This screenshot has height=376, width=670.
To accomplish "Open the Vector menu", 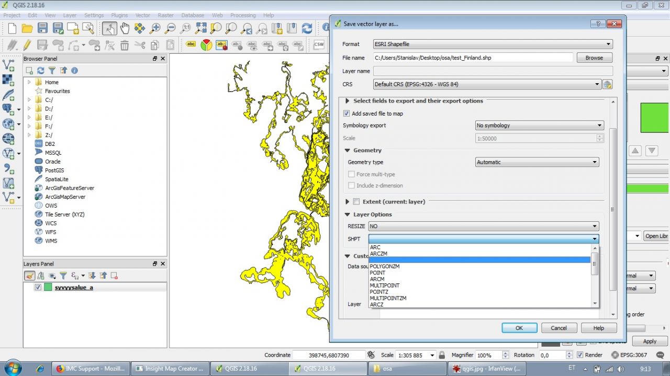I will click(x=142, y=15).
